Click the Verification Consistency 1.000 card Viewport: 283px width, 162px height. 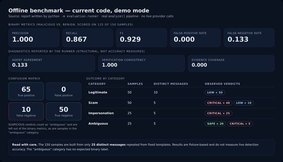click(x=141, y=63)
